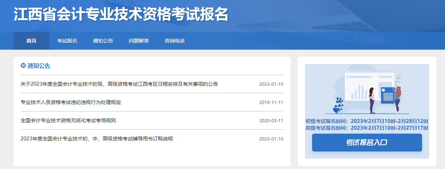Open the 无纸化考试考场规则 announcement
The image size is (445, 169).
click(x=68, y=121)
